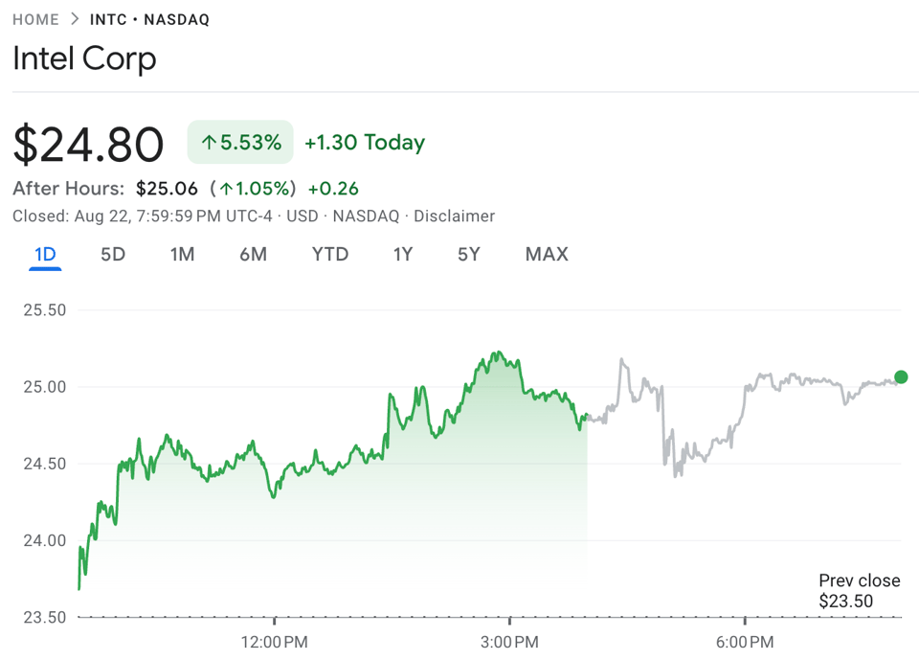Select the YTD range tab
919x660 pixels.
coord(329,254)
